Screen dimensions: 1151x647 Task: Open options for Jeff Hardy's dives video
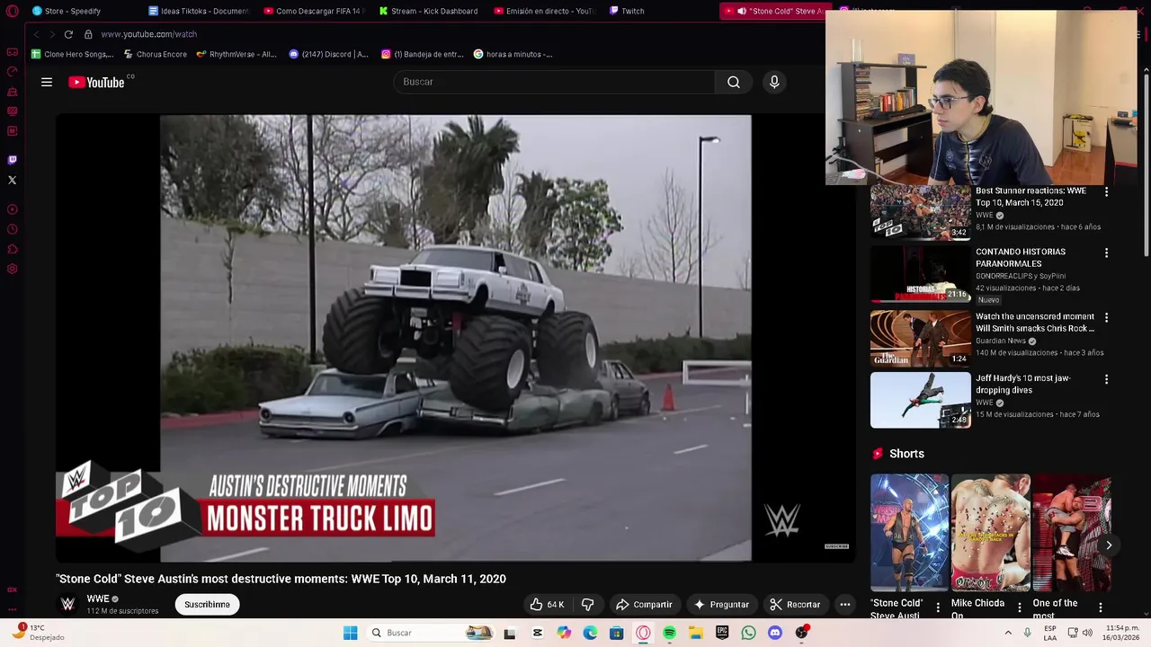pos(1106,379)
